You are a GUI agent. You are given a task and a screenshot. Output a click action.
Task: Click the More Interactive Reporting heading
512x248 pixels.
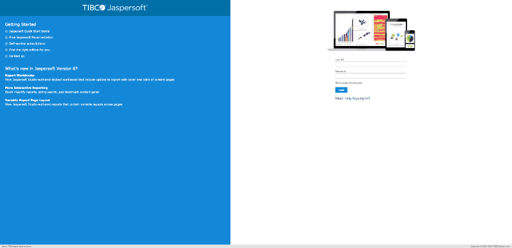point(26,88)
